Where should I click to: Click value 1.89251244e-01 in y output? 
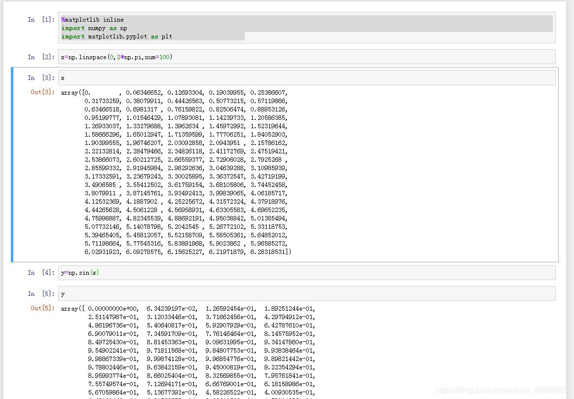point(288,309)
